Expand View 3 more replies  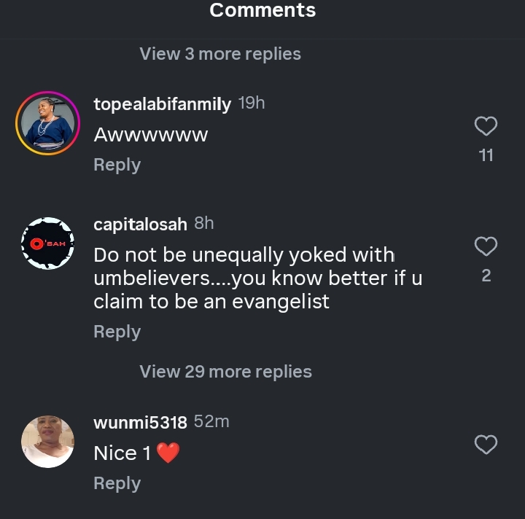tap(220, 54)
